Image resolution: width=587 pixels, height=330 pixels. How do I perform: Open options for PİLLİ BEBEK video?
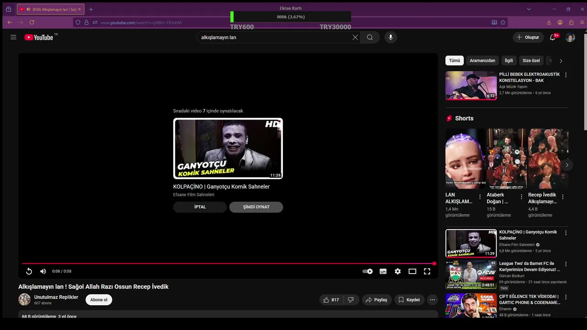pos(565,75)
